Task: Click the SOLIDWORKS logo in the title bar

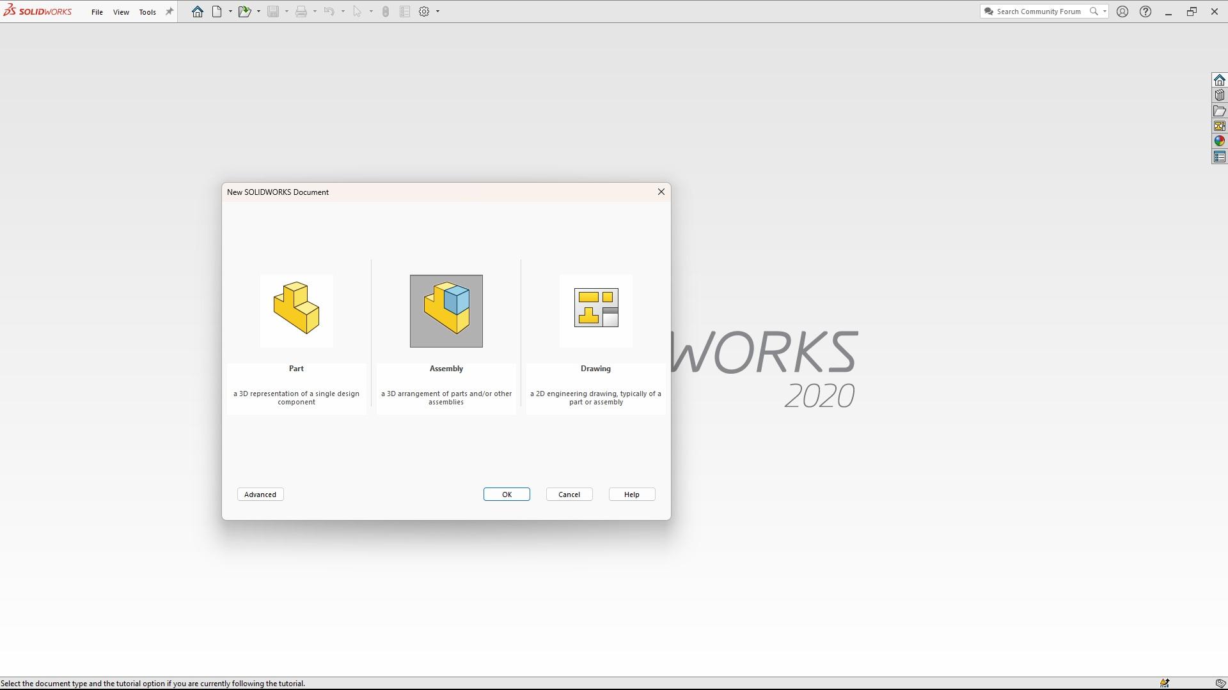Action: (x=37, y=11)
